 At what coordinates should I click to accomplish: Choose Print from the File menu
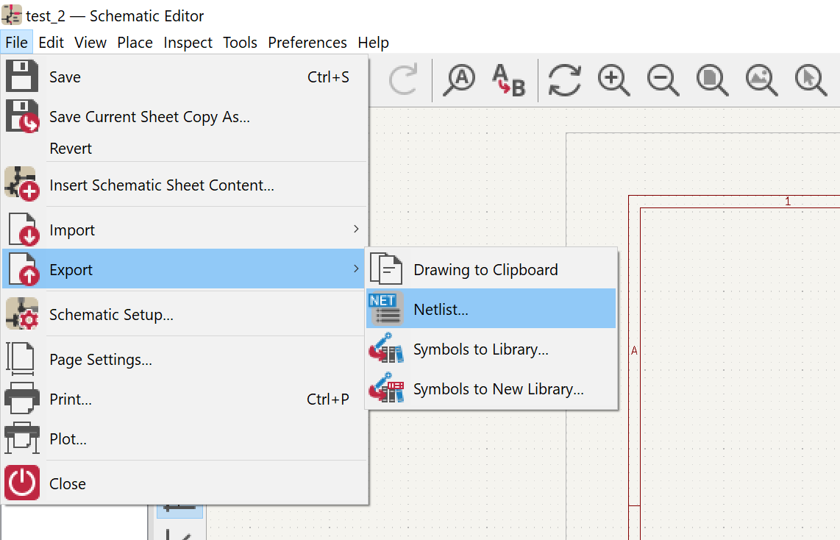(x=185, y=399)
